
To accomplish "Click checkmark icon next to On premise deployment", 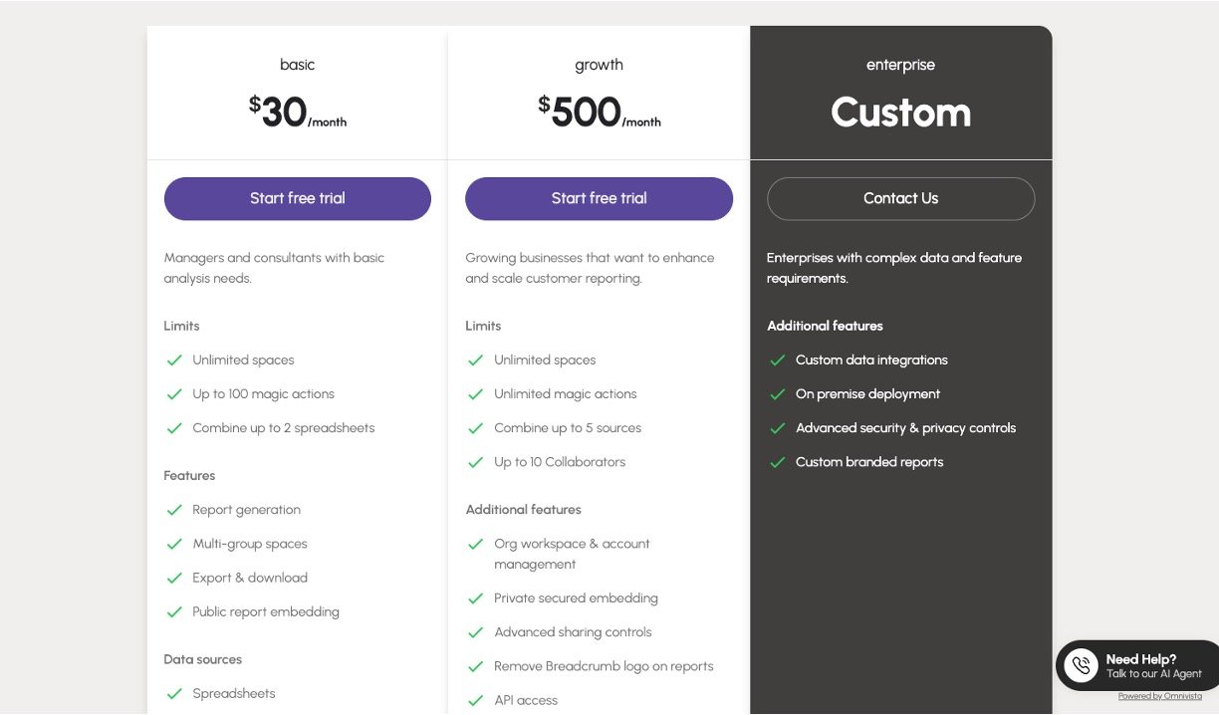I will pos(778,394).
